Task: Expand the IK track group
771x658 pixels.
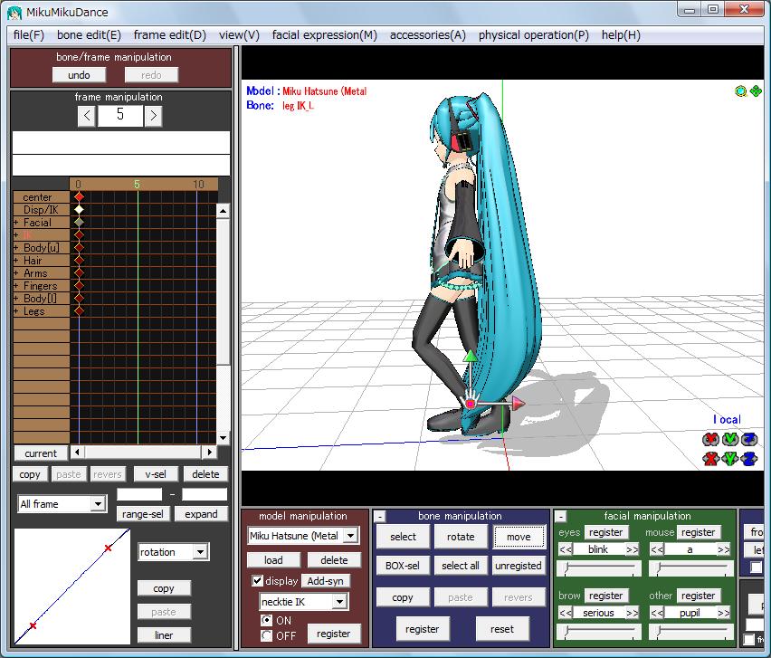Action: point(16,235)
